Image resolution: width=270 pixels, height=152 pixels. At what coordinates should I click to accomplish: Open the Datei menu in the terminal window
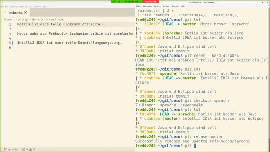(x=138, y=6)
